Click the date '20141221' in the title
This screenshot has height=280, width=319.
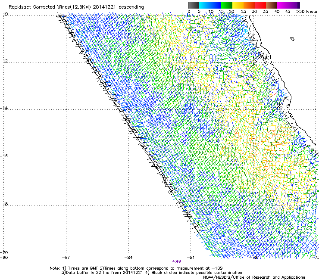click(104, 7)
